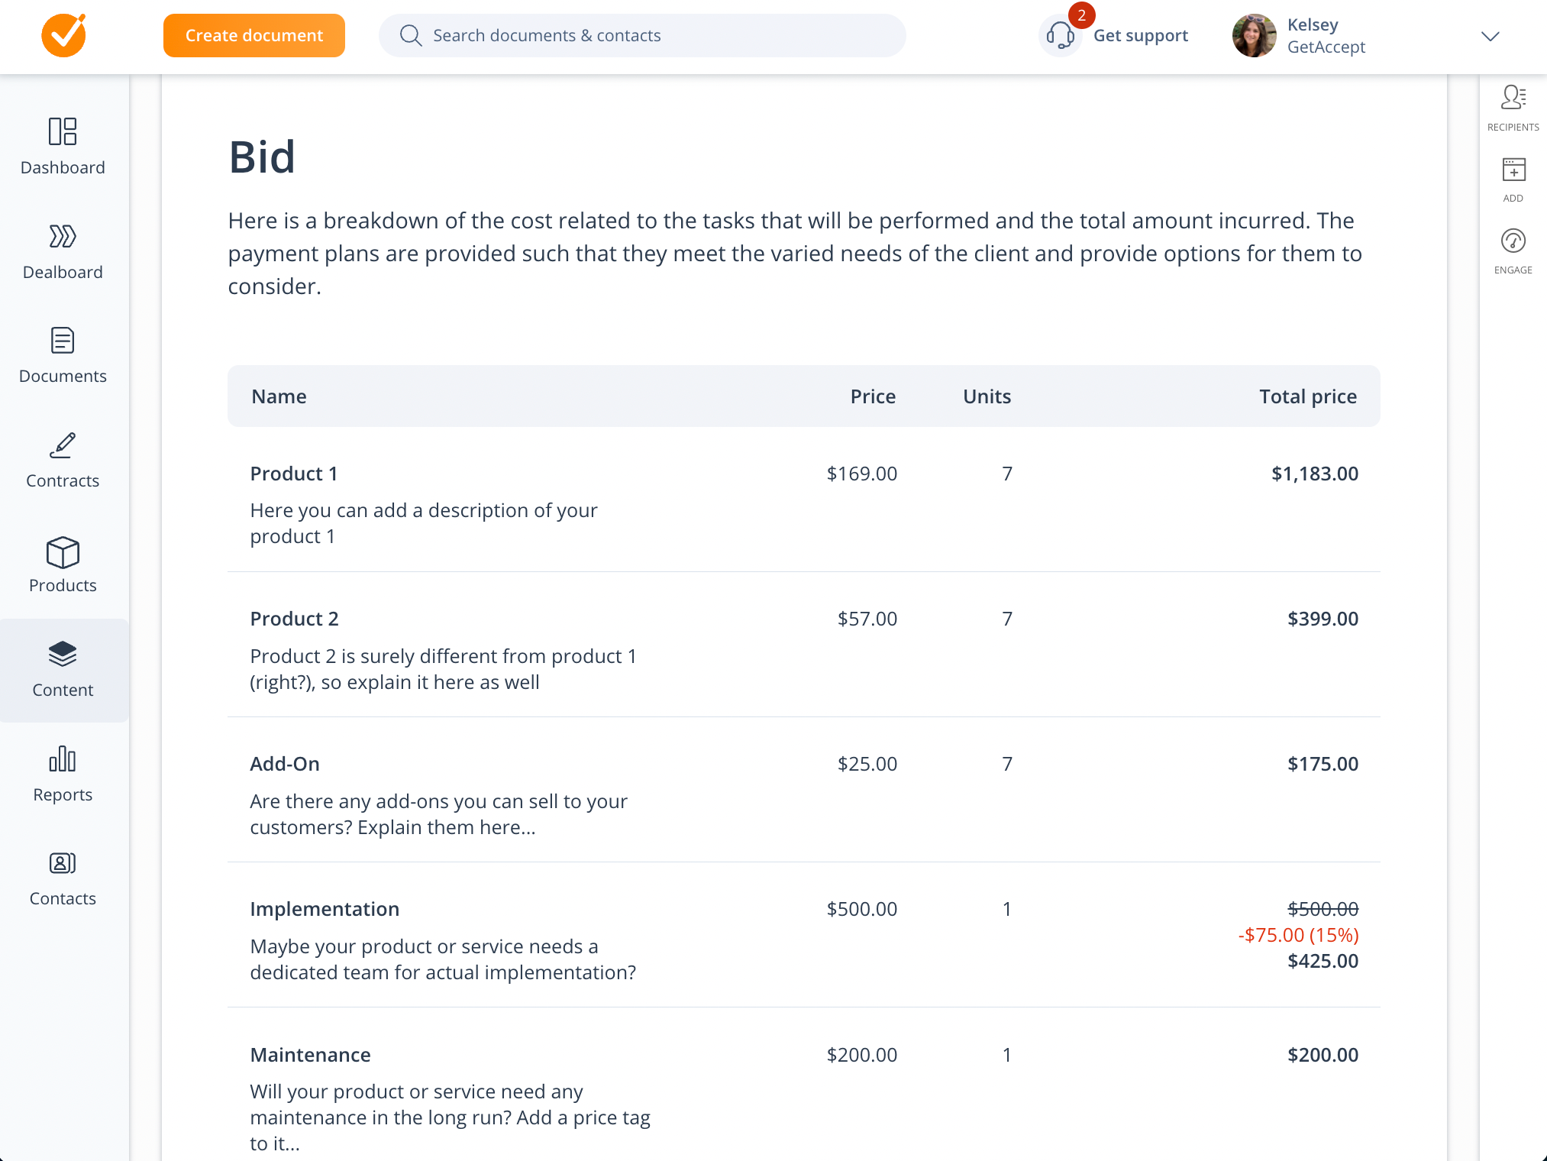Viewport: 1547px width, 1161px height.
Task: Go to Dealboard in sidebar
Action: pos(63,237)
